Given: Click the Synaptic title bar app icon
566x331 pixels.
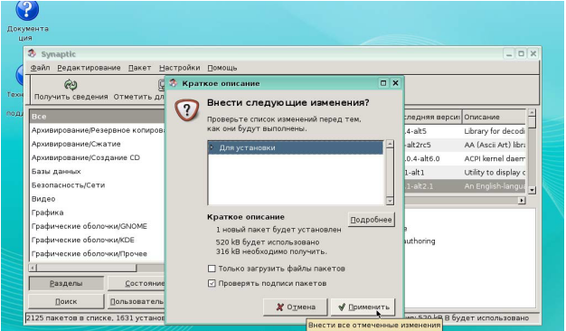Looking at the screenshot, I should pos(33,53).
